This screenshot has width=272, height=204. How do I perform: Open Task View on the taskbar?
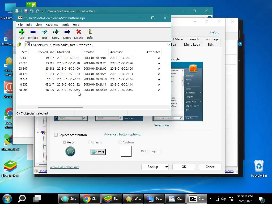click(x=37, y=199)
